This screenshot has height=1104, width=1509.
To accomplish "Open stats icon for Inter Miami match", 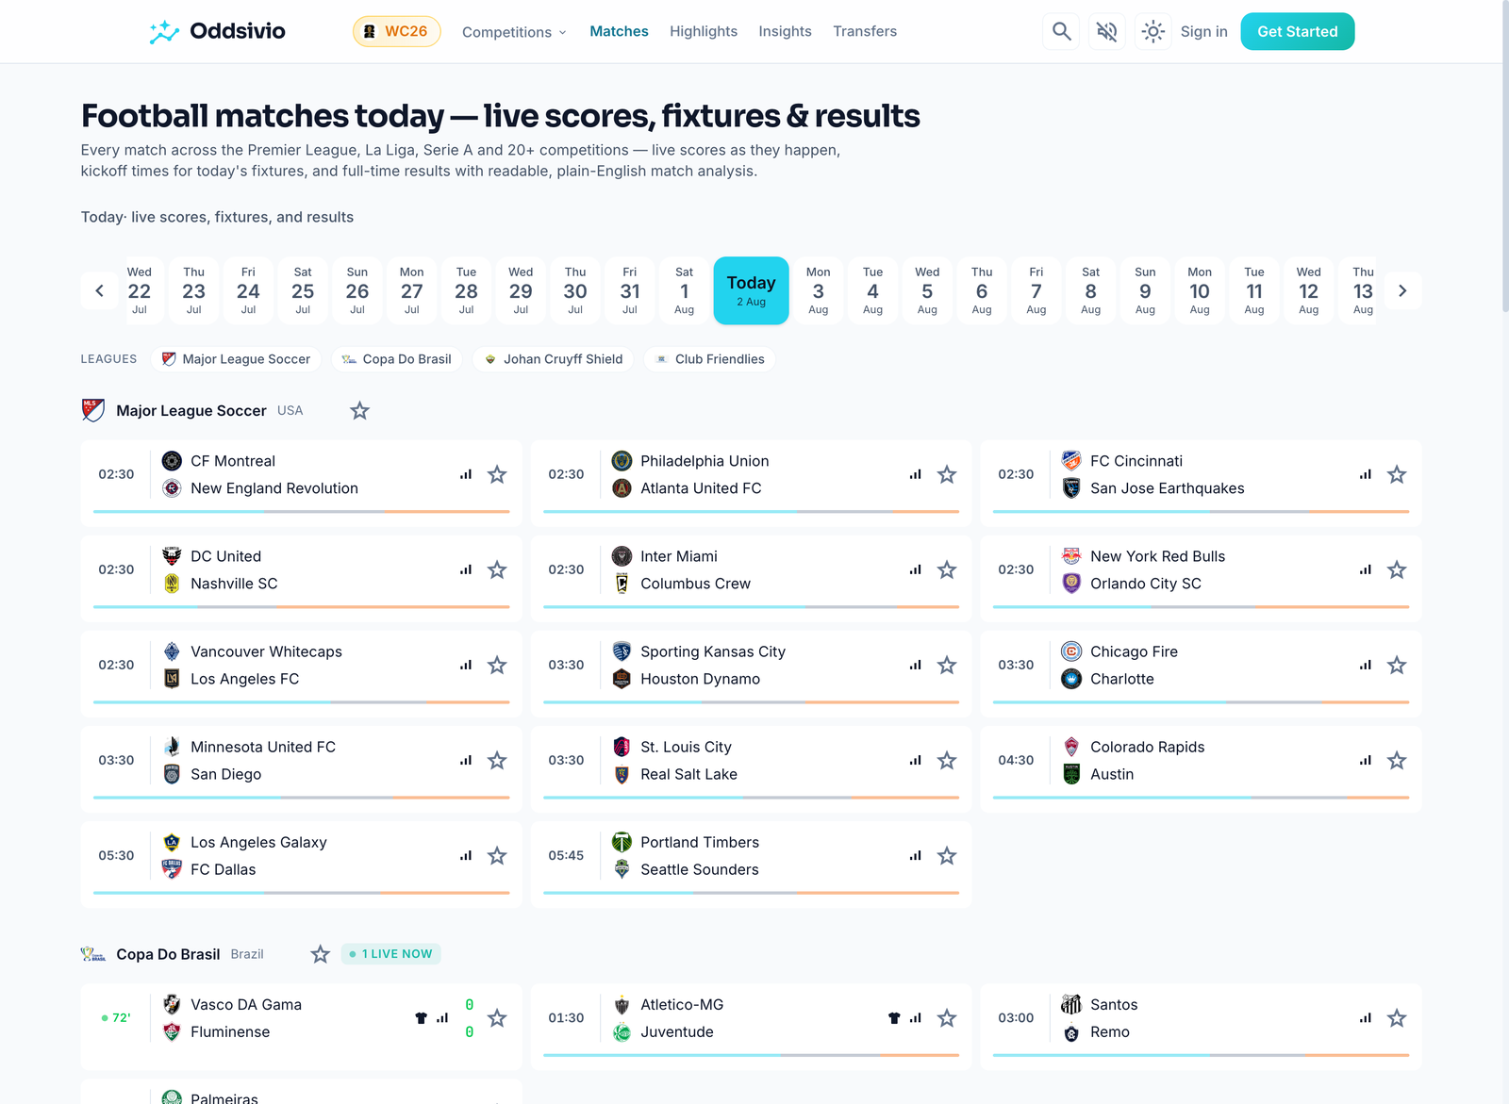I will [x=916, y=569].
